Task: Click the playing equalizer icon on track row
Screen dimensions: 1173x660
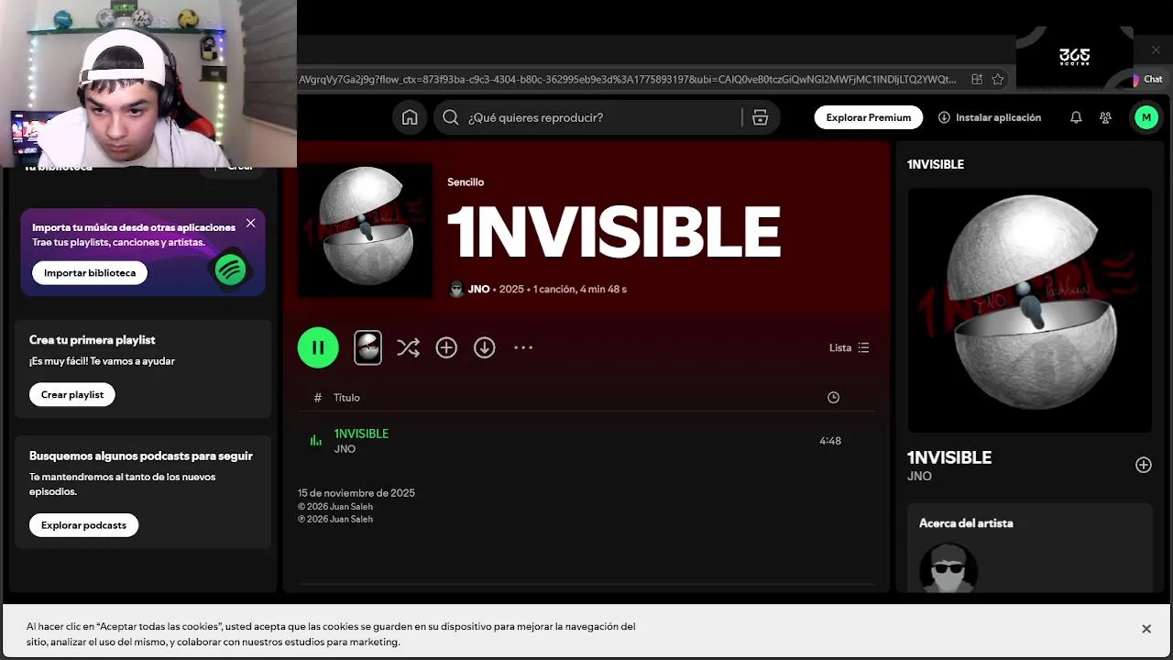Action: coord(316,441)
